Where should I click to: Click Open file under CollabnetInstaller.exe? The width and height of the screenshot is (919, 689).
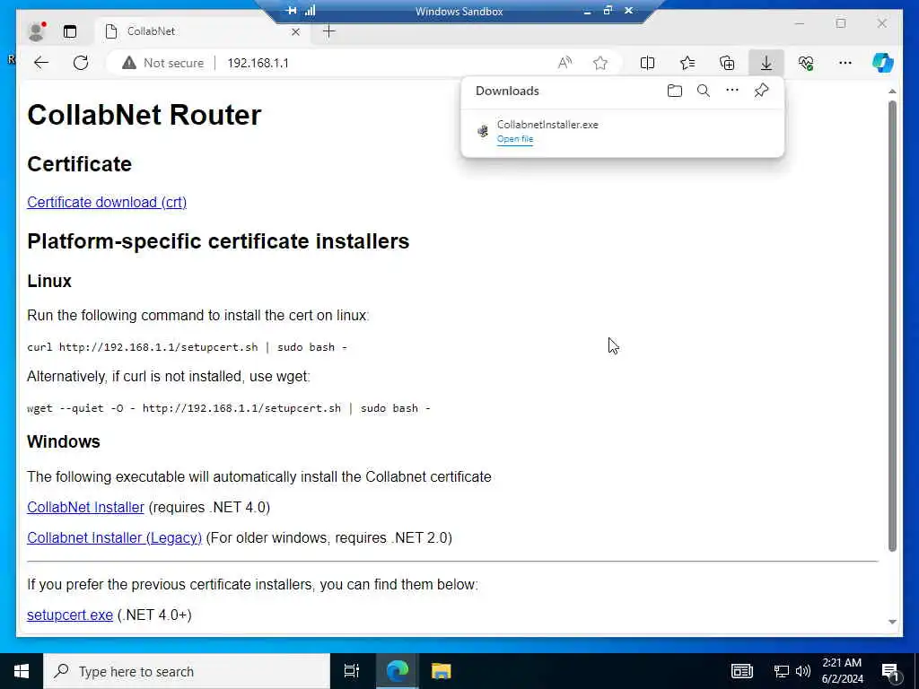coord(514,139)
